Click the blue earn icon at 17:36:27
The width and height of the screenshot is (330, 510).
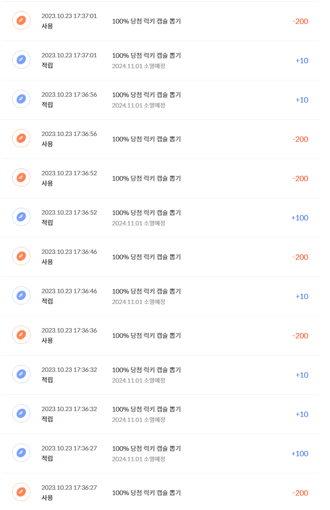[21, 453]
